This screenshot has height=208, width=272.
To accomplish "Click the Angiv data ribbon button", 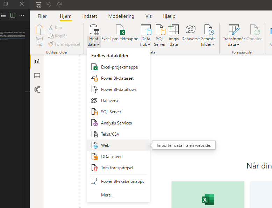I will (x=174, y=36).
